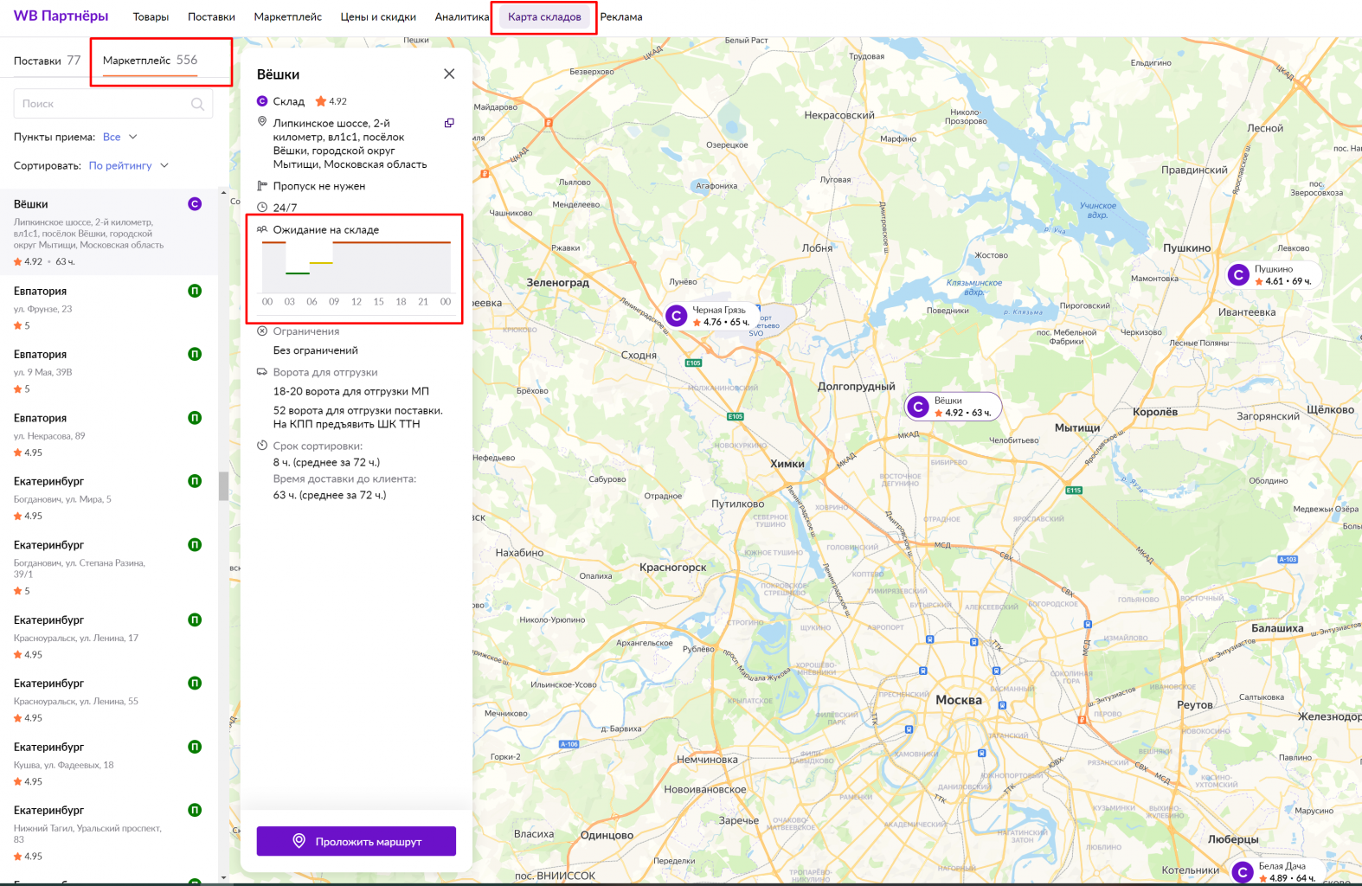Screen dimensions: 1362x886
Task: Click purple Склад type icon in details panel
Action: 262,101
